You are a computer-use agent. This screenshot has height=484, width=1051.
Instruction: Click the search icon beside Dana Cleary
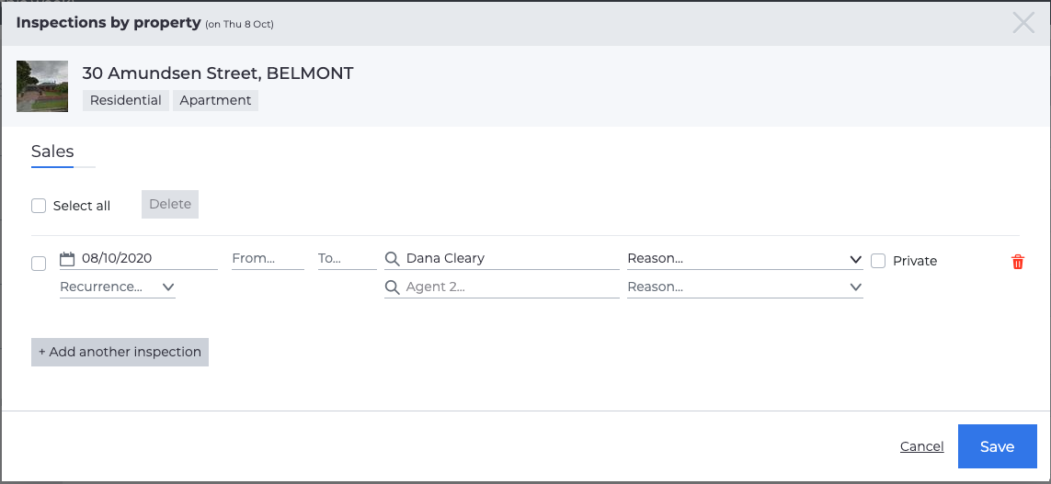tap(392, 258)
